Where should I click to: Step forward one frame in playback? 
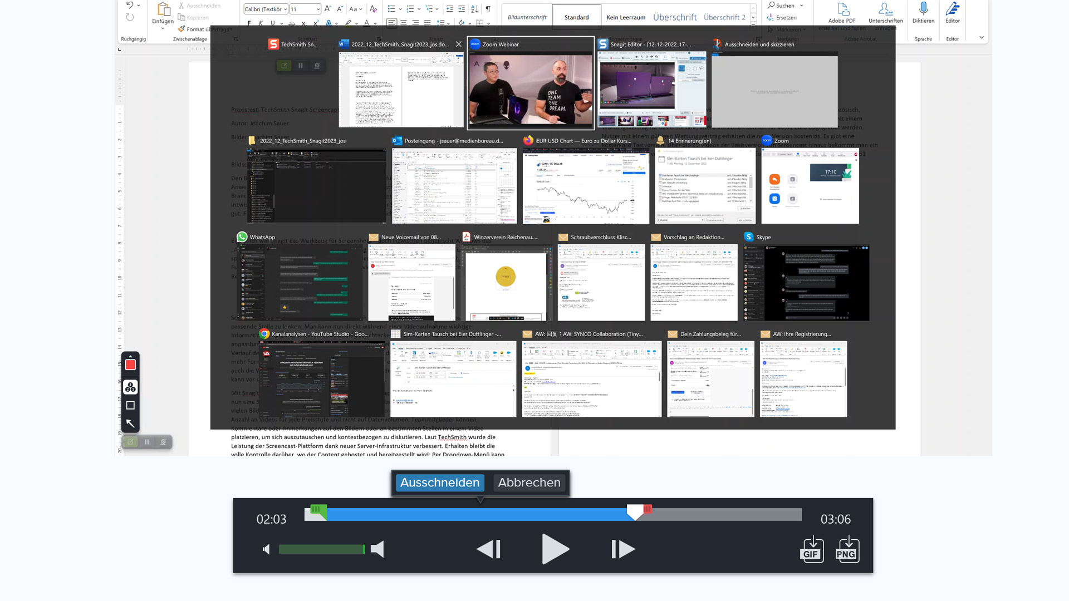click(x=622, y=549)
